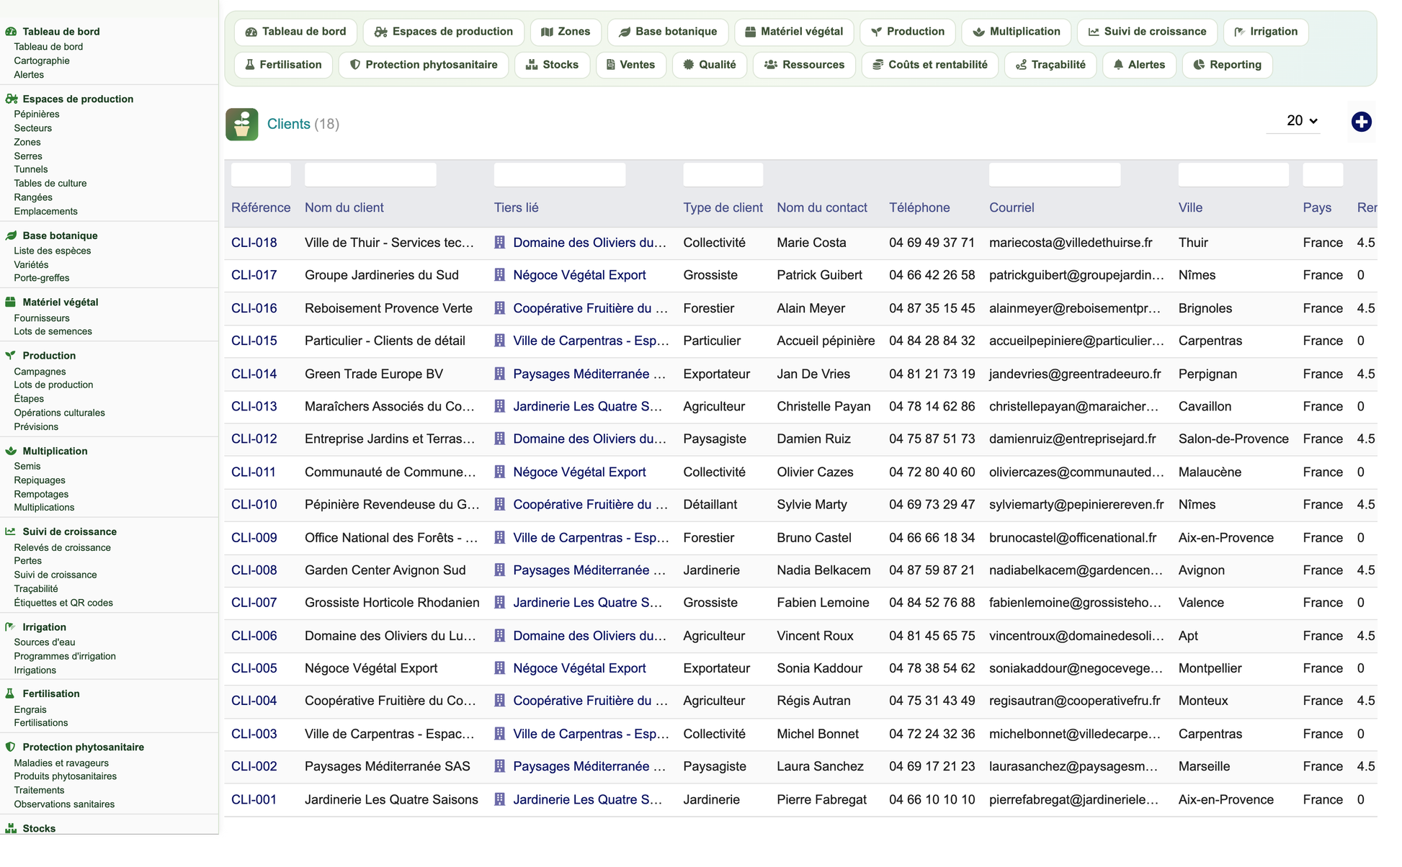
Task: Open Lots de semences in the sidebar
Action: [x=53, y=331]
